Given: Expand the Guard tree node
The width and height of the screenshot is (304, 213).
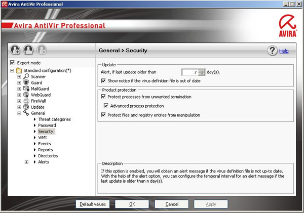Looking at the screenshot, I should click(x=19, y=83).
